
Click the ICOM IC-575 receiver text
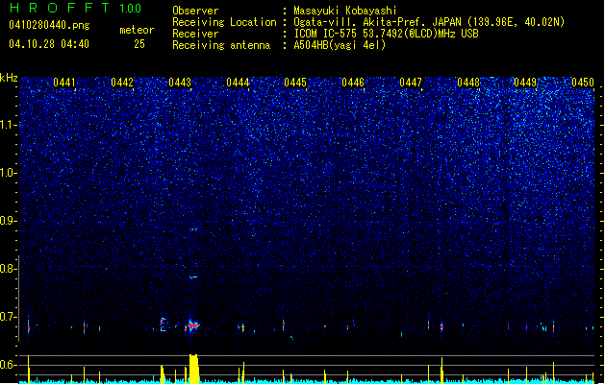pyautogui.click(x=386, y=34)
